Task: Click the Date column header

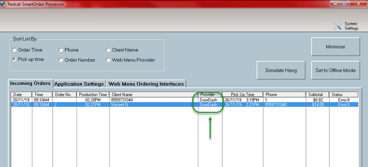Action: point(21,95)
